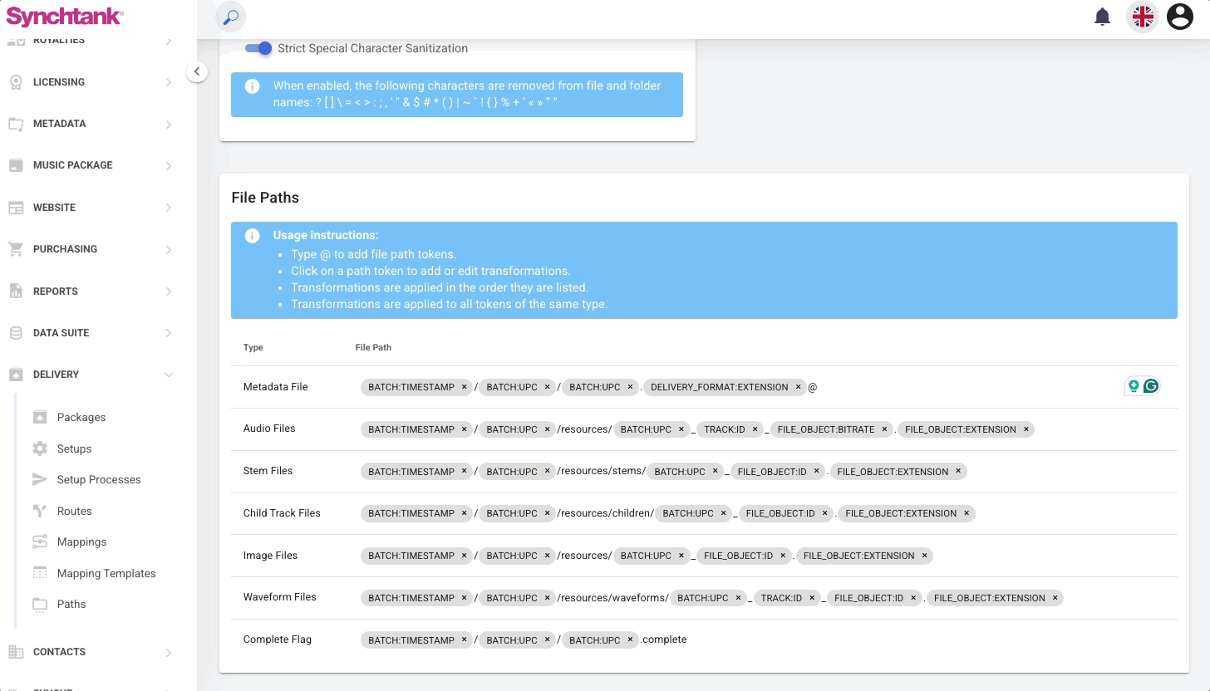Image resolution: width=1210 pixels, height=691 pixels.
Task: Click the Reports chart icon
Action: [x=16, y=291]
